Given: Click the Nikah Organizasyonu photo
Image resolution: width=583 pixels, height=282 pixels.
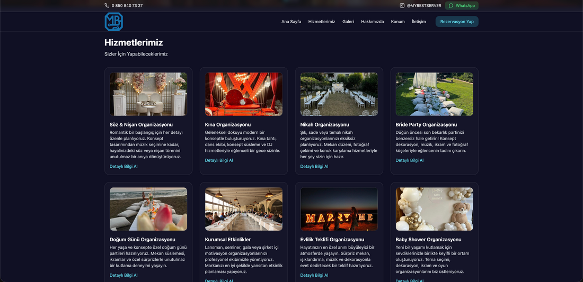Looking at the screenshot, I should tap(339, 94).
